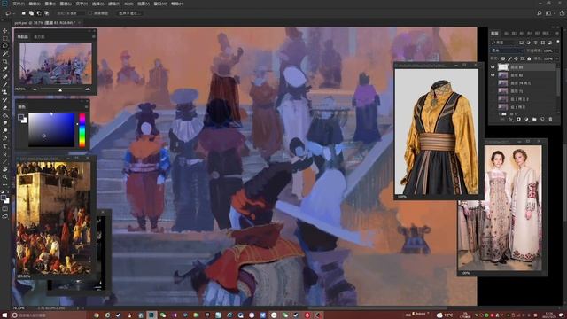Click the New adjustment layer icon
567x319 pixels.
[x=526, y=119]
